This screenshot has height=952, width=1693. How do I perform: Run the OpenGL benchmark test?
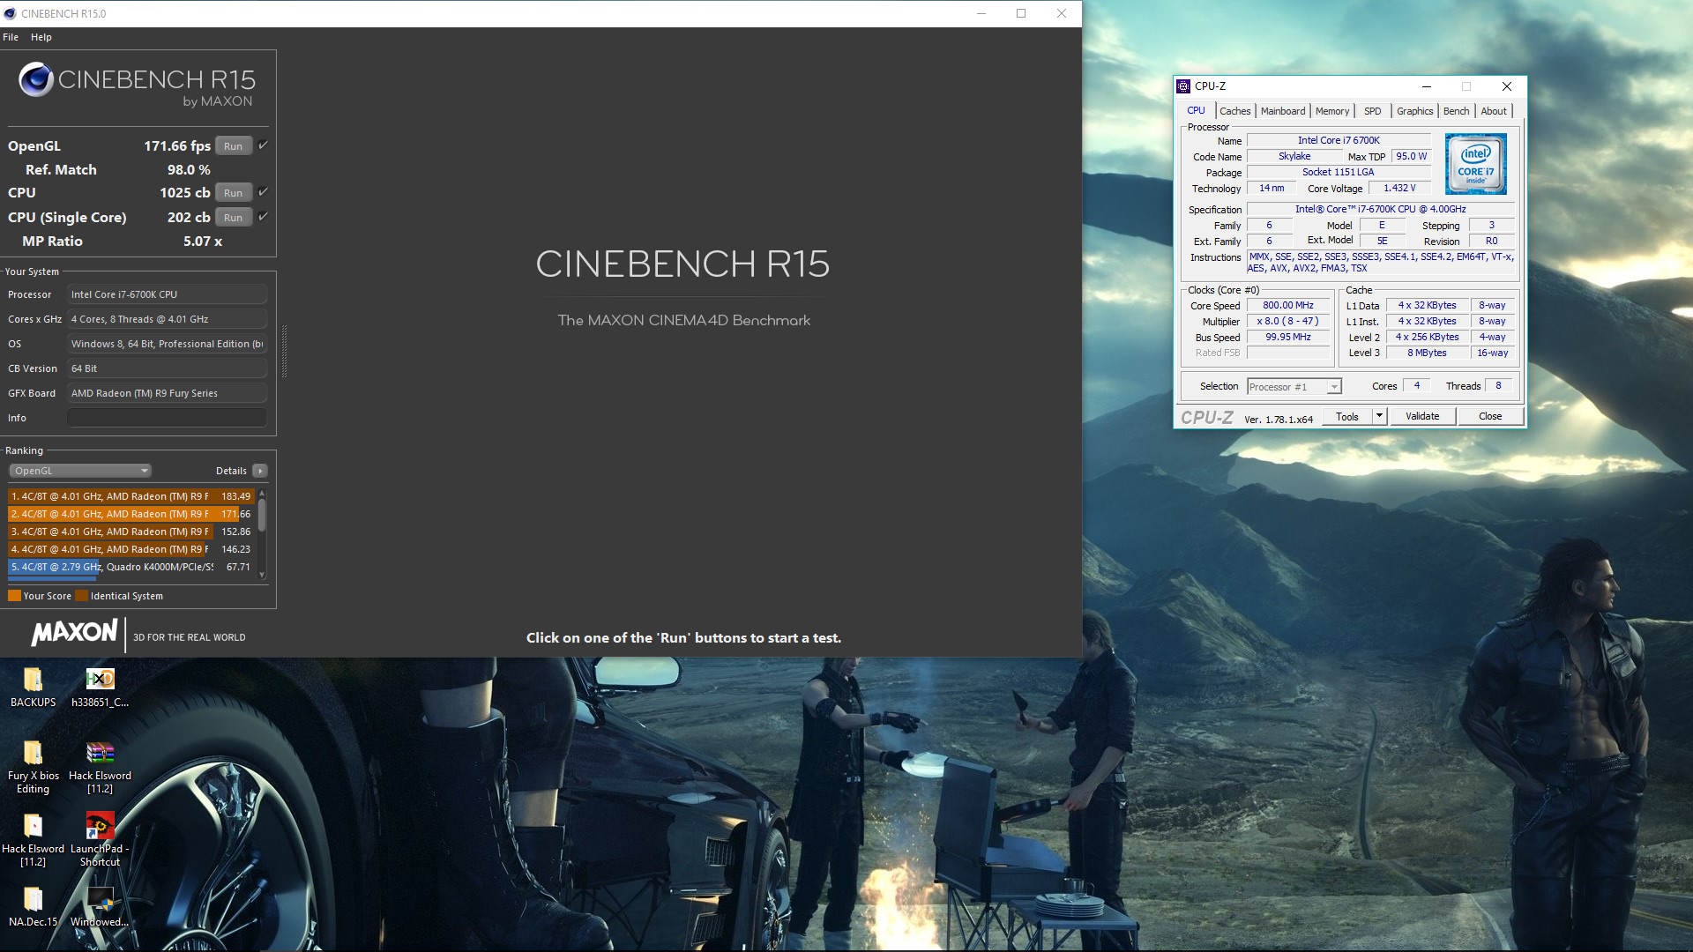233,146
